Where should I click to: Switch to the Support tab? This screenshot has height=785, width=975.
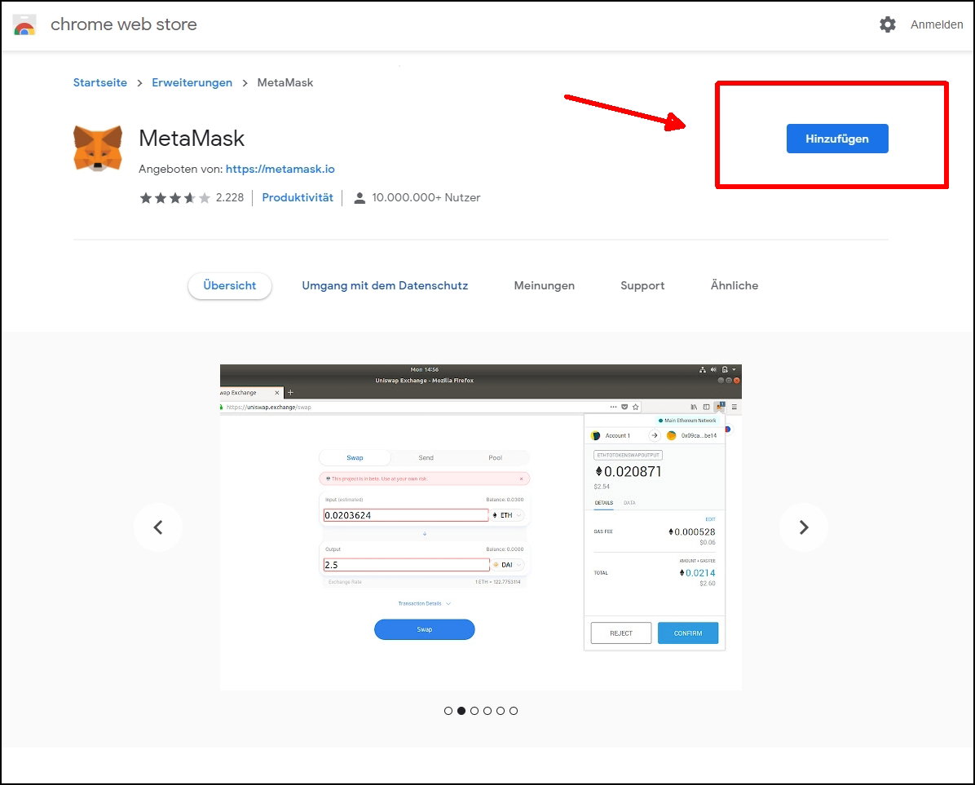click(x=642, y=285)
